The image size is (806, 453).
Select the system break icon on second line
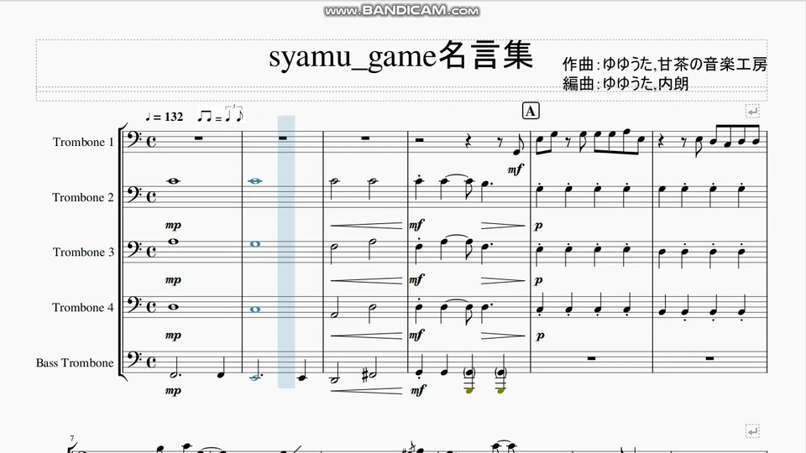[x=752, y=431]
